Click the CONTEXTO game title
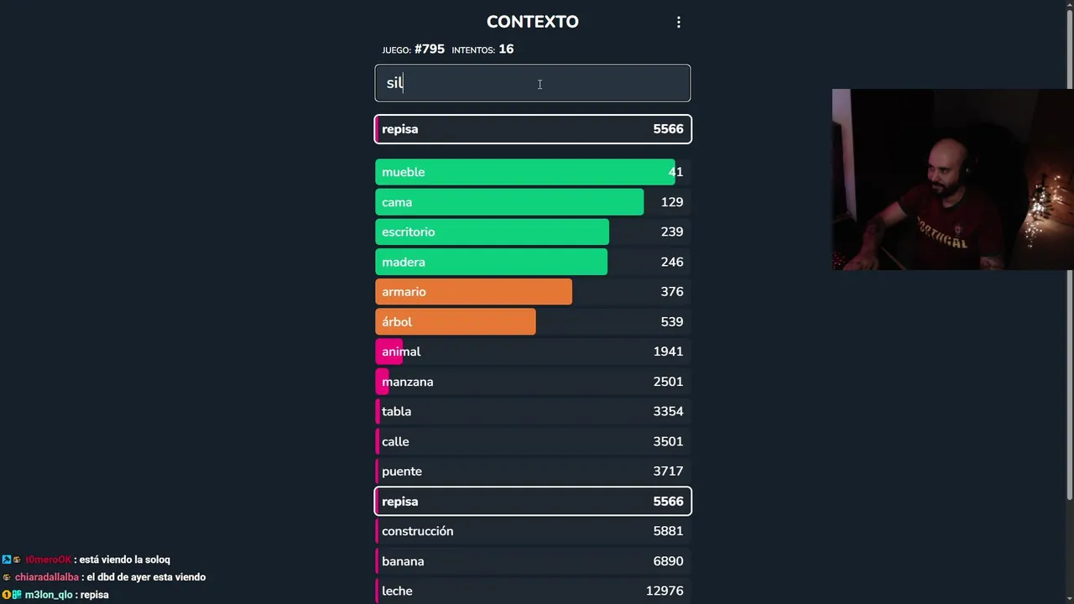 point(532,22)
